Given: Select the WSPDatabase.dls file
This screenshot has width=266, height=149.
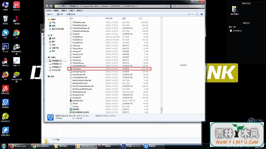Looking at the screenshot, I should [78, 92].
